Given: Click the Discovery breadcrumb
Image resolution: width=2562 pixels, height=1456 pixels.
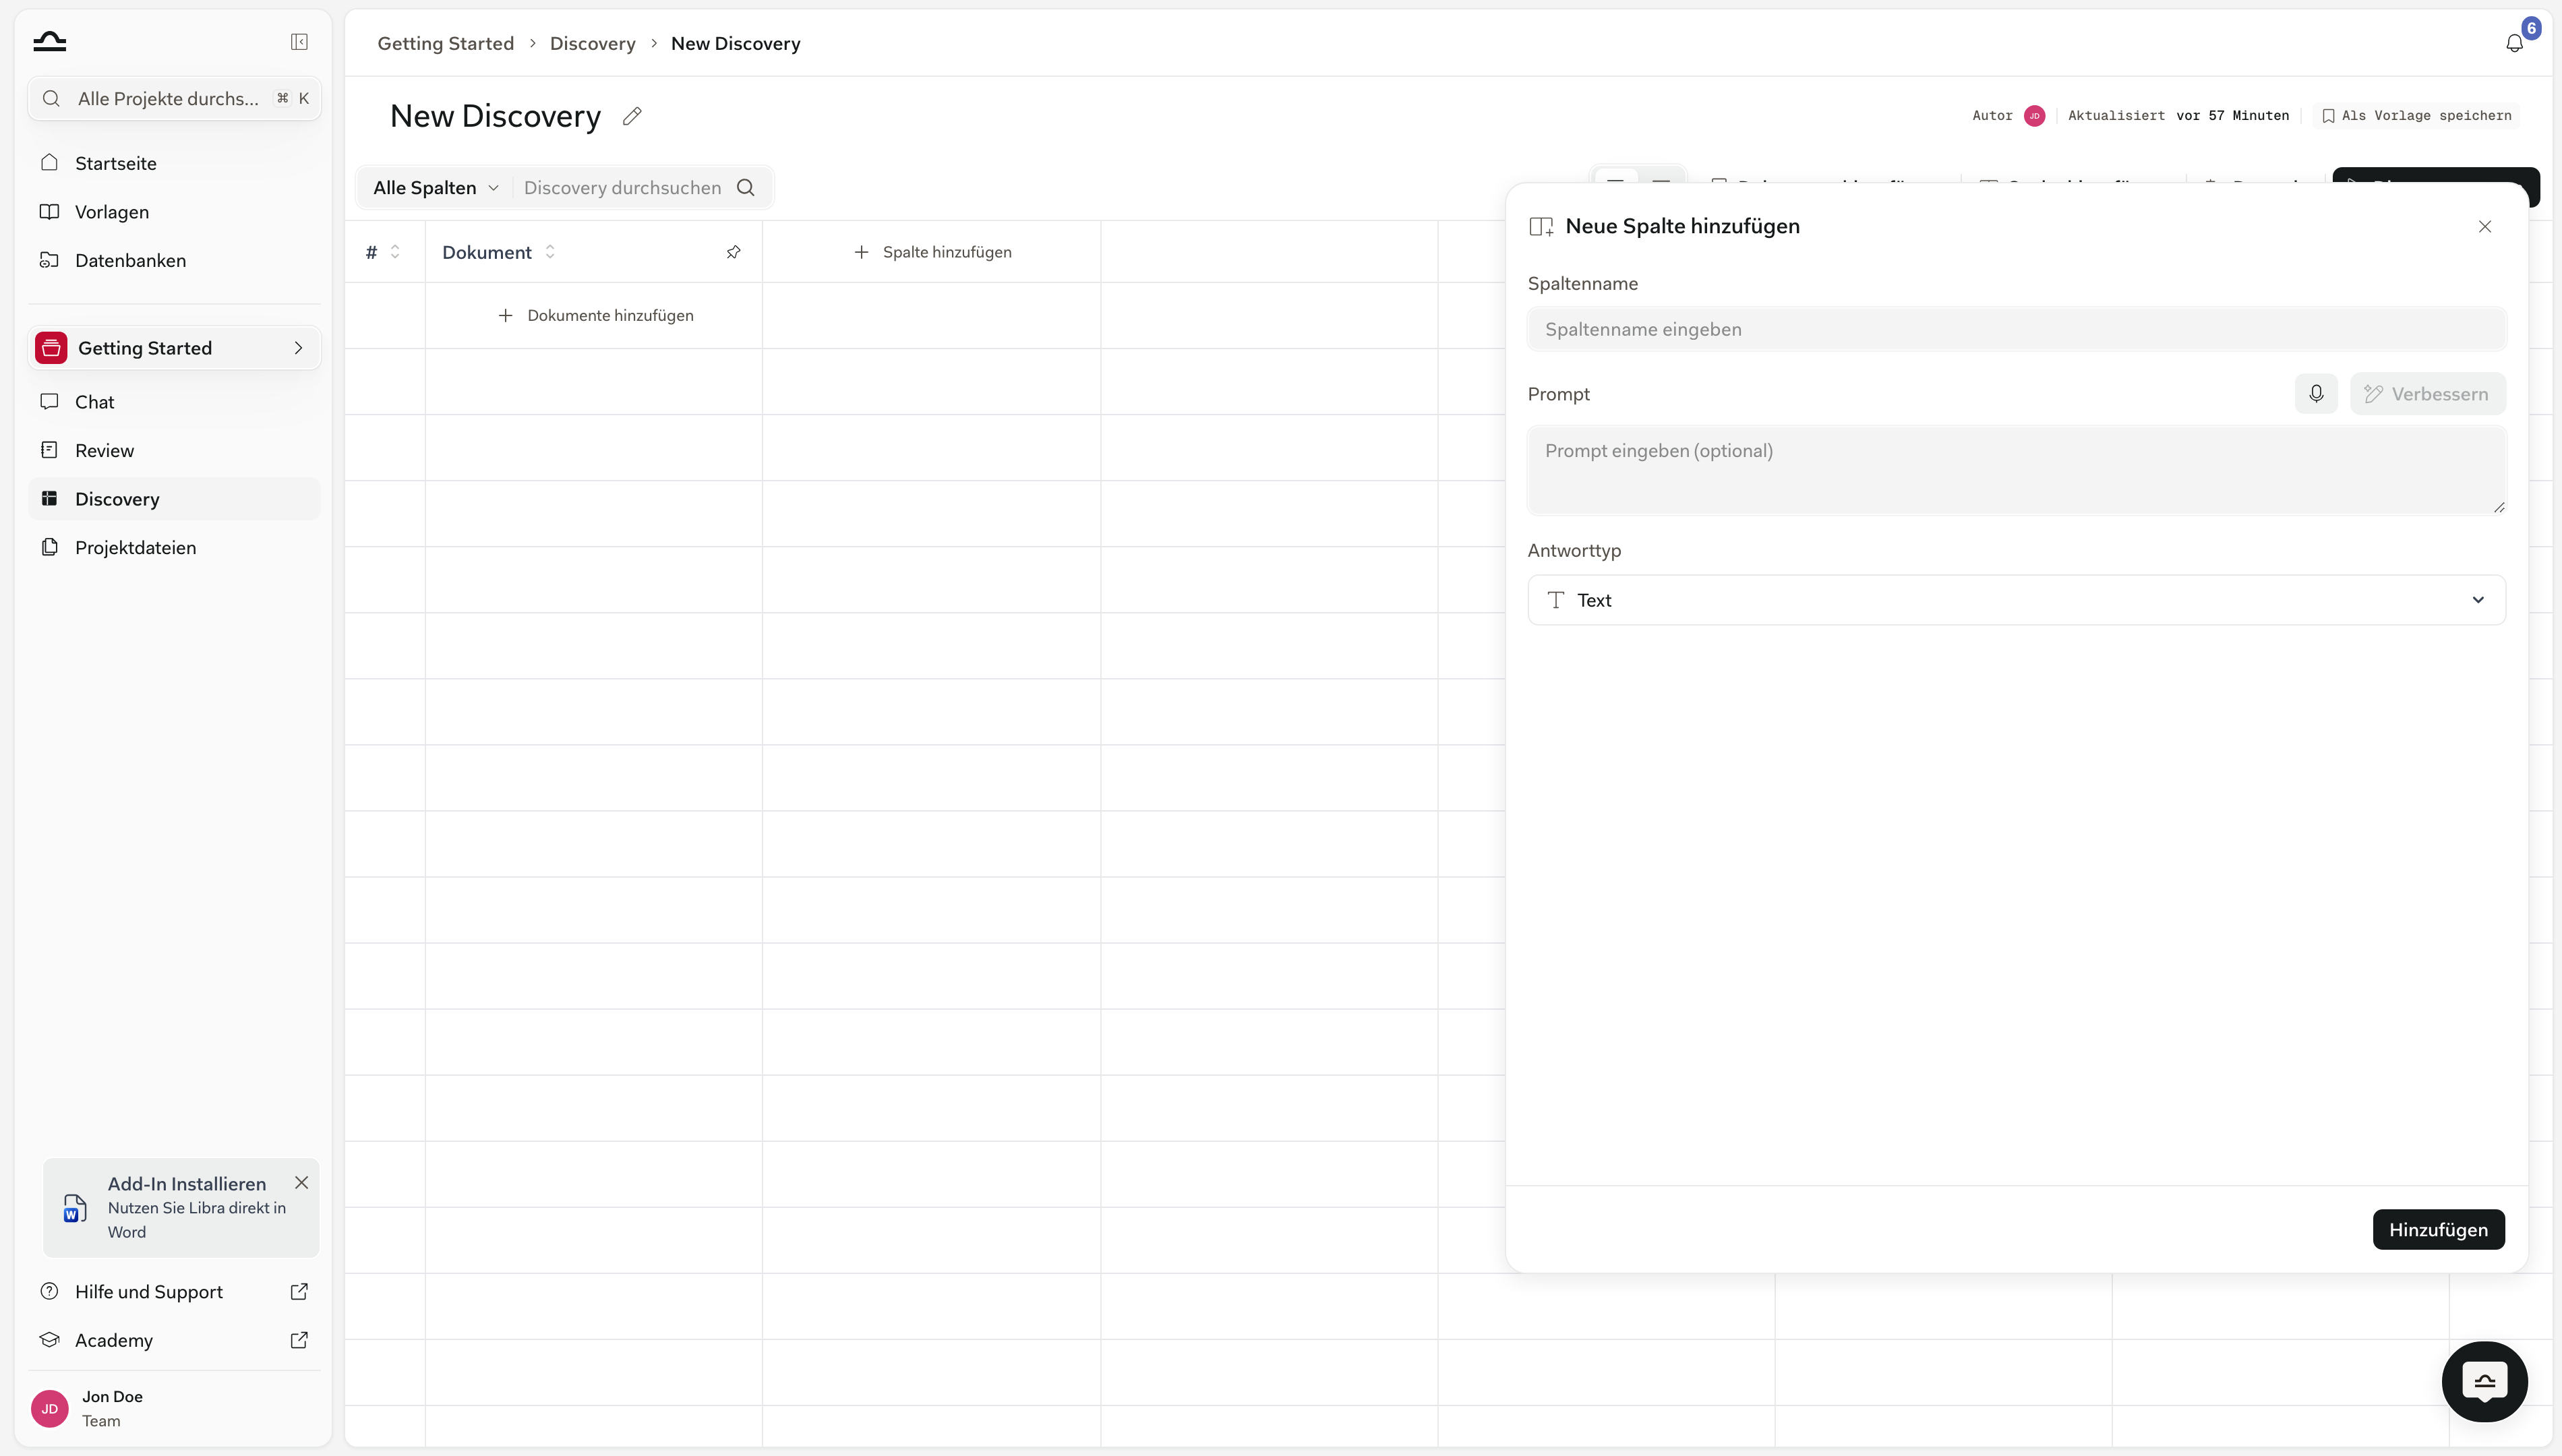Looking at the screenshot, I should [x=593, y=43].
